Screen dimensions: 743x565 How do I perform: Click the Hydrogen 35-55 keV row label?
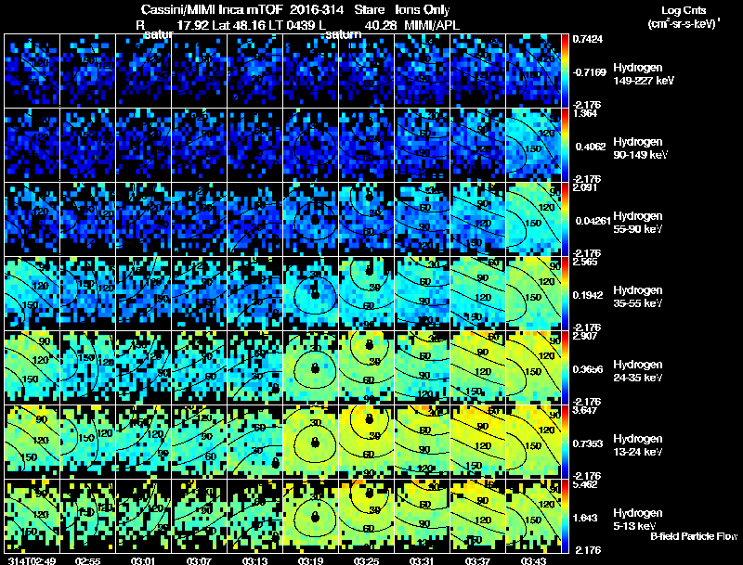(x=638, y=297)
